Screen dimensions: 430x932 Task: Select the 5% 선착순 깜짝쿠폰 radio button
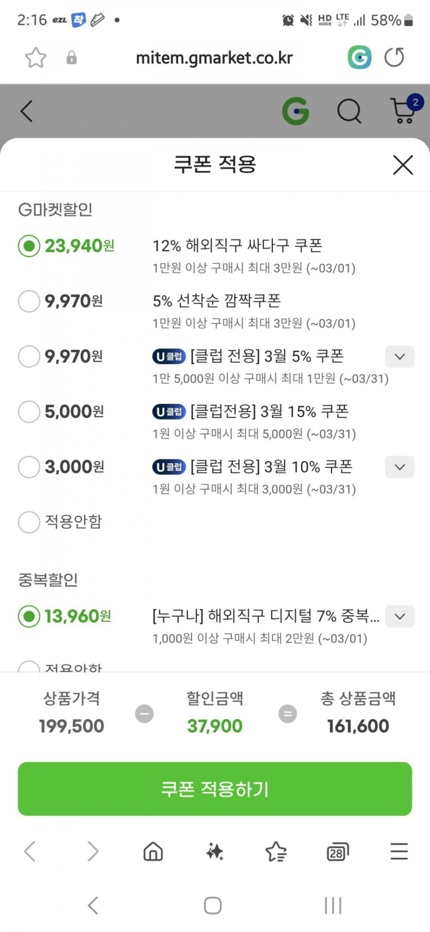29,301
